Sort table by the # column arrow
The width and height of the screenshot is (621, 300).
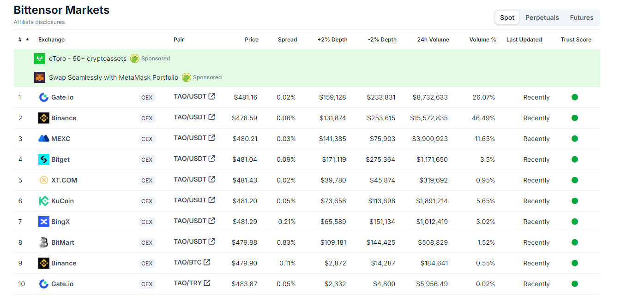(x=27, y=40)
